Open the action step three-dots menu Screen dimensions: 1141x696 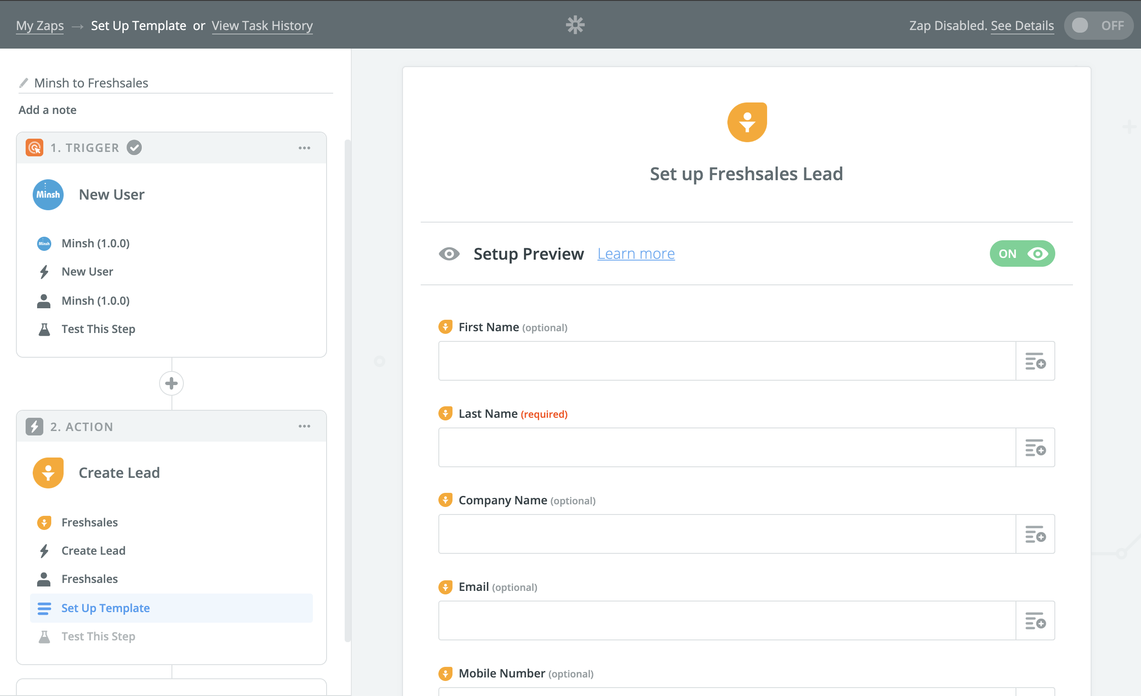point(304,426)
